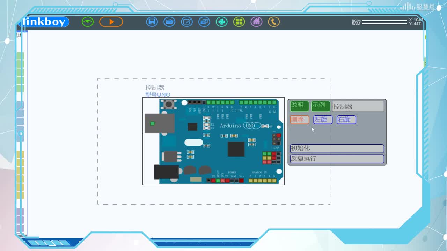The image size is (447, 251).
Task: Click the blue export window icon
Action: (204, 22)
